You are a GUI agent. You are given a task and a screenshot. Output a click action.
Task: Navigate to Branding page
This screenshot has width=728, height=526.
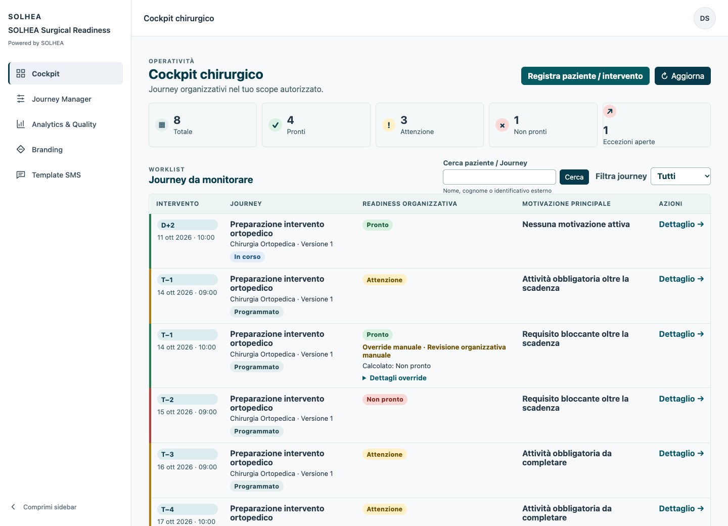tap(66, 149)
